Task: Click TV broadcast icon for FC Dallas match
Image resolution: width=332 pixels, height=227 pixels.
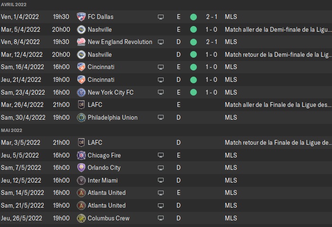Action: pyautogui.click(x=161, y=17)
